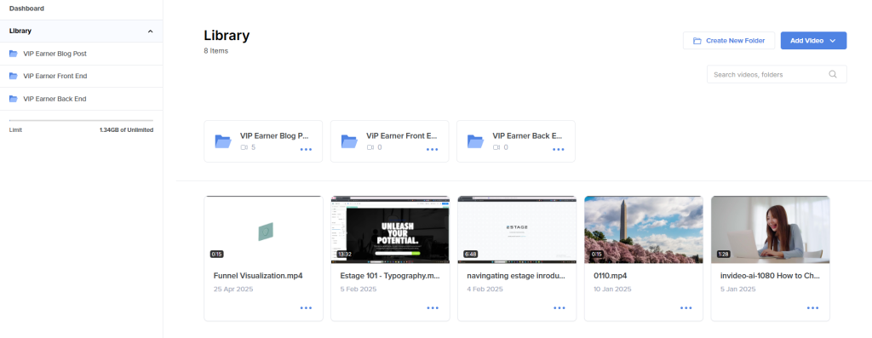The image size is (872, 338).
Task: Open options for VIP Earner Back E... folder card
Action: (x=559, y=150)
